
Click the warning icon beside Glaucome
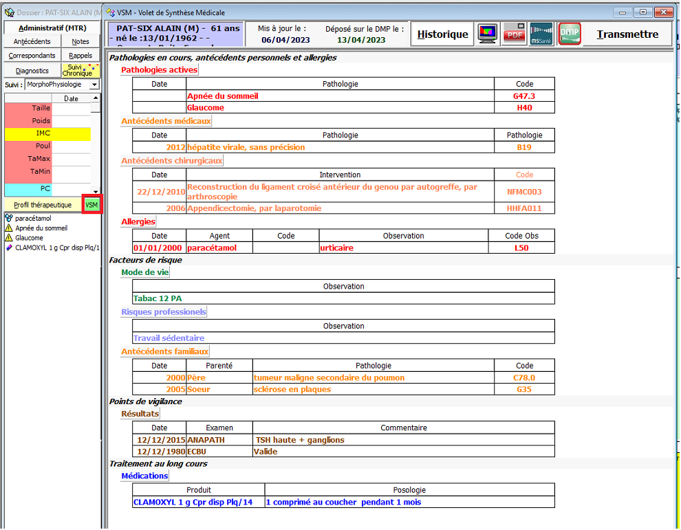tap(9, 238)
